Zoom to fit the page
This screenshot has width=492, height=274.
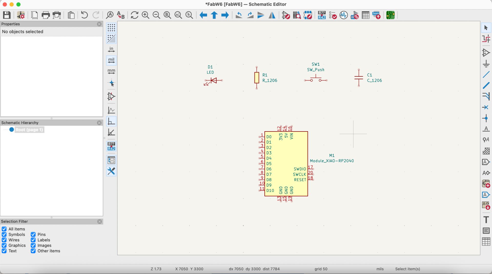pyautogui.click(x=167, y=15)
